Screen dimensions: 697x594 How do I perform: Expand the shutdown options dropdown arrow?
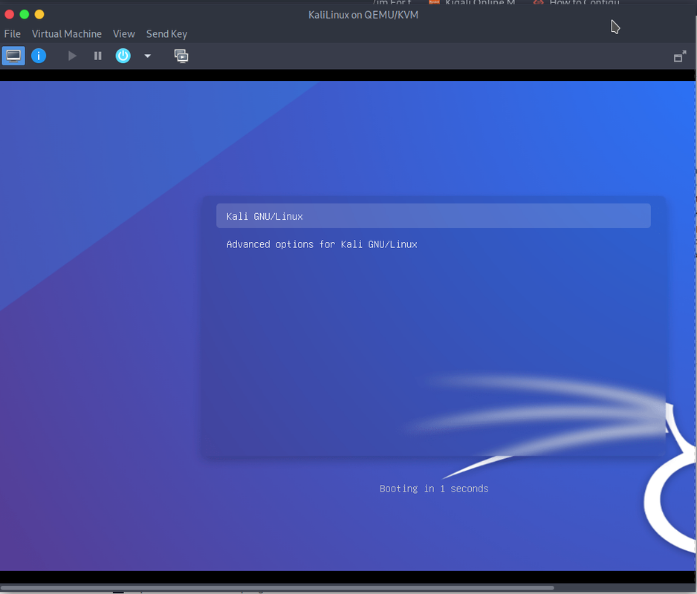coord(148,56)
